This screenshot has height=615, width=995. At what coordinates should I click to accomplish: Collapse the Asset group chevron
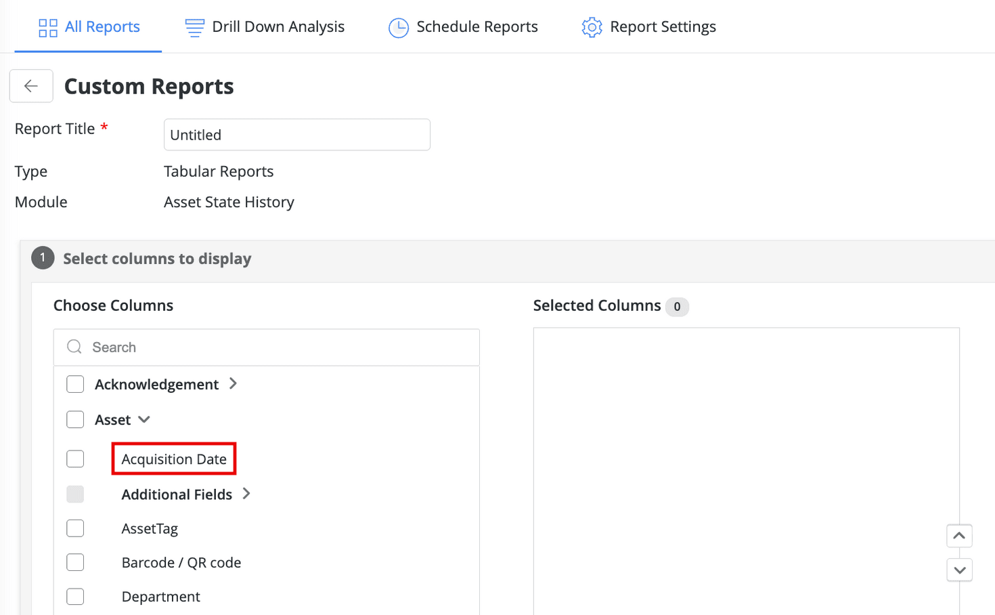coord(144,420)
